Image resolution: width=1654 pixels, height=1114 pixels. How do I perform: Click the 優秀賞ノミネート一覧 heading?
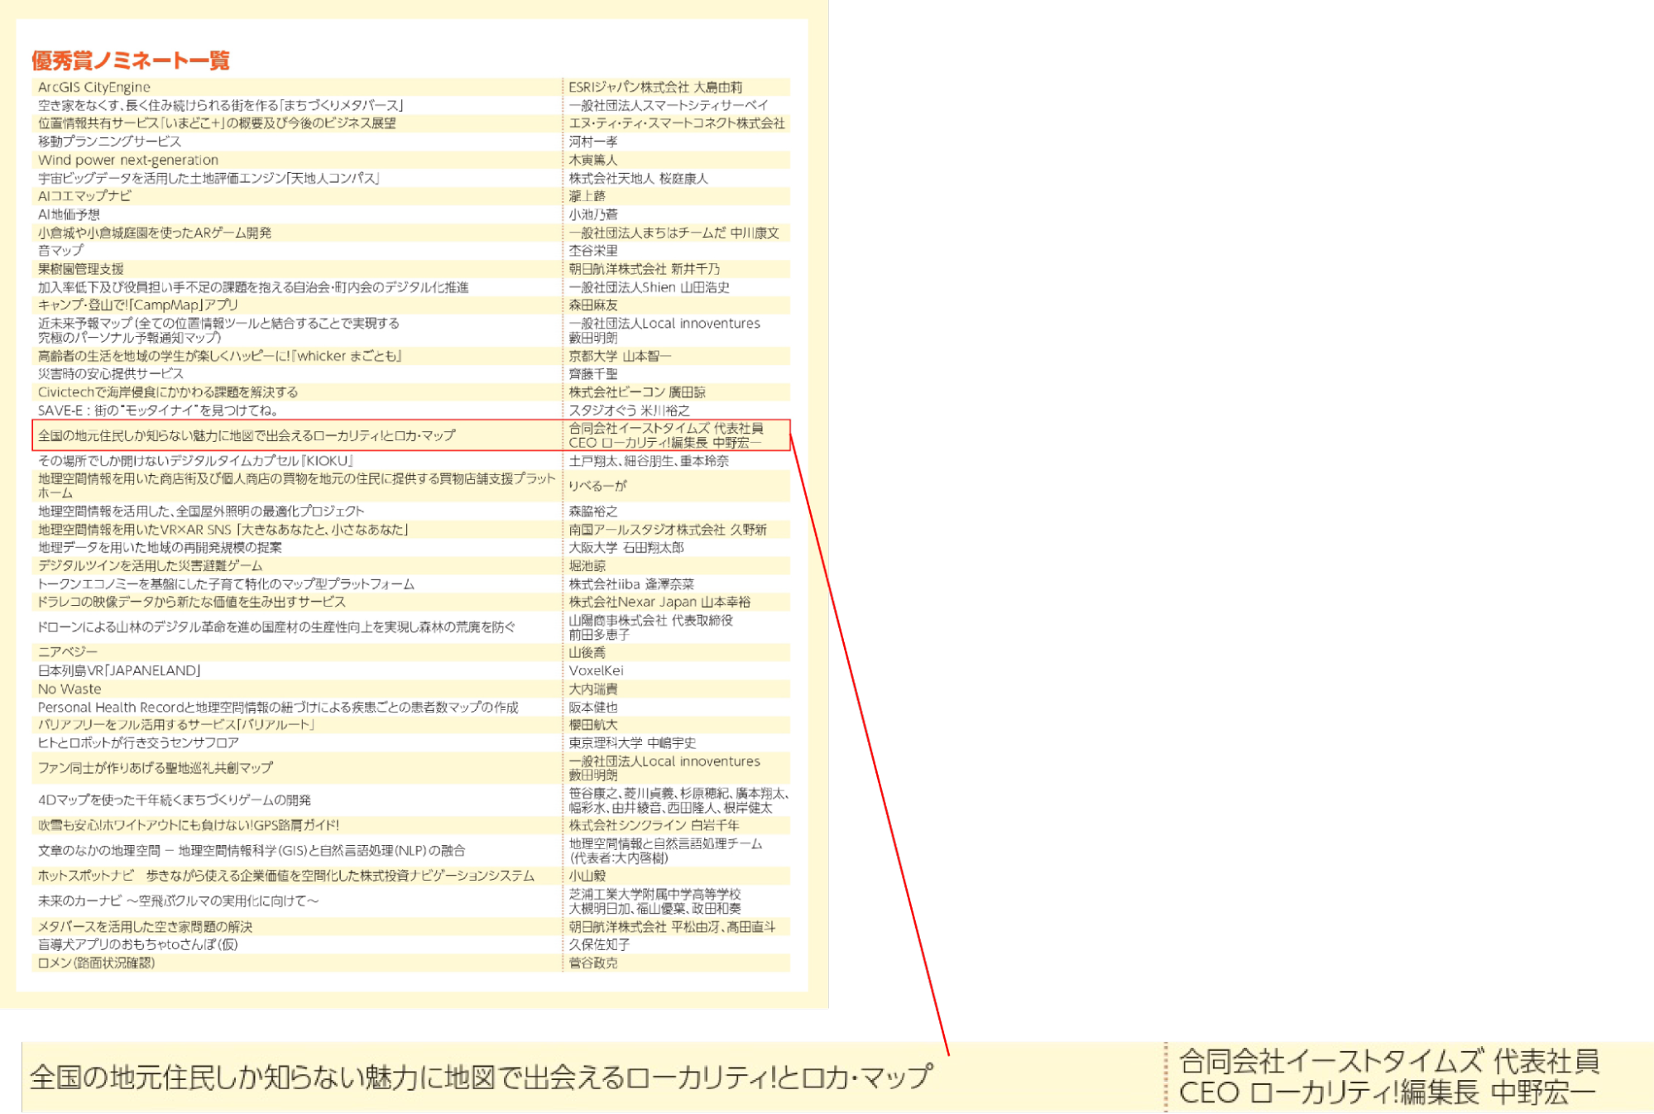tap(130, 60)
